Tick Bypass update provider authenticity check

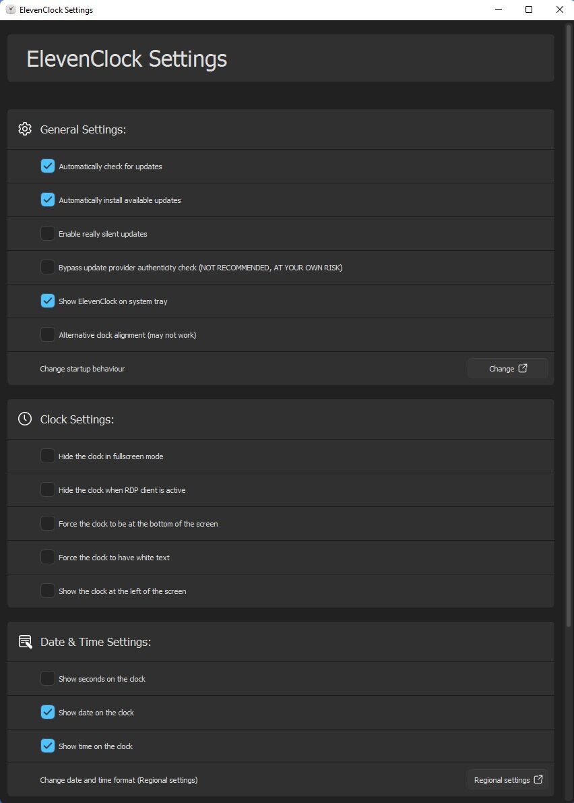[x=48, y=267]
